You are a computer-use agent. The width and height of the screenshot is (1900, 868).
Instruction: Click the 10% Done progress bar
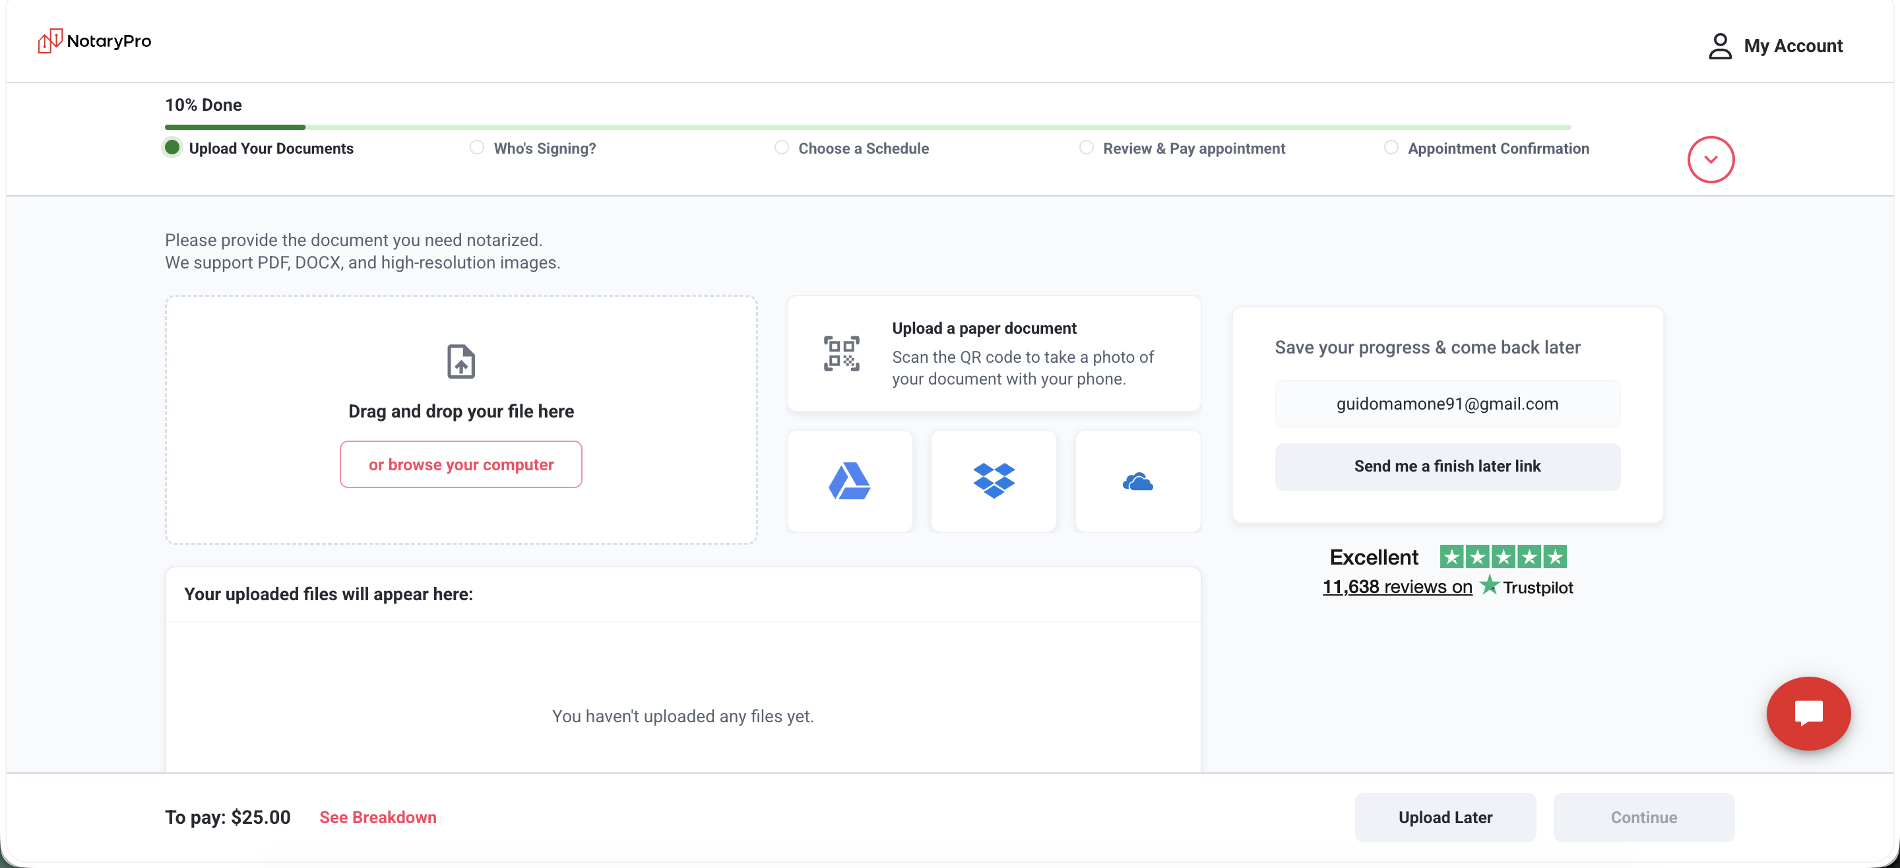tap(868, 127)
